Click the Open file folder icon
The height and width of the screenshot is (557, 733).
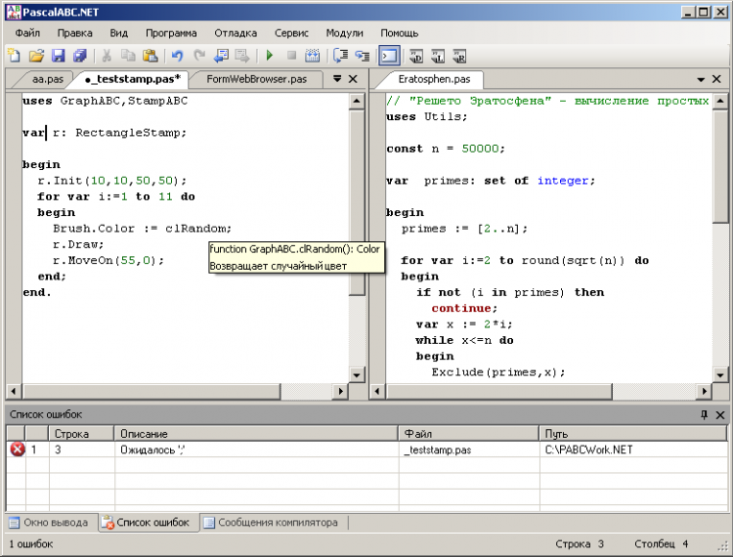36,56
